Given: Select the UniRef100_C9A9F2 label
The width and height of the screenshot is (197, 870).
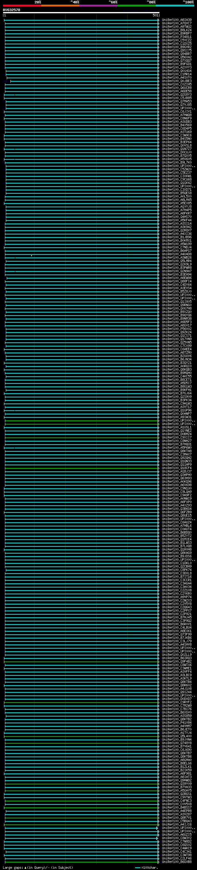Looking at the screenshot, I should point(176,495).
